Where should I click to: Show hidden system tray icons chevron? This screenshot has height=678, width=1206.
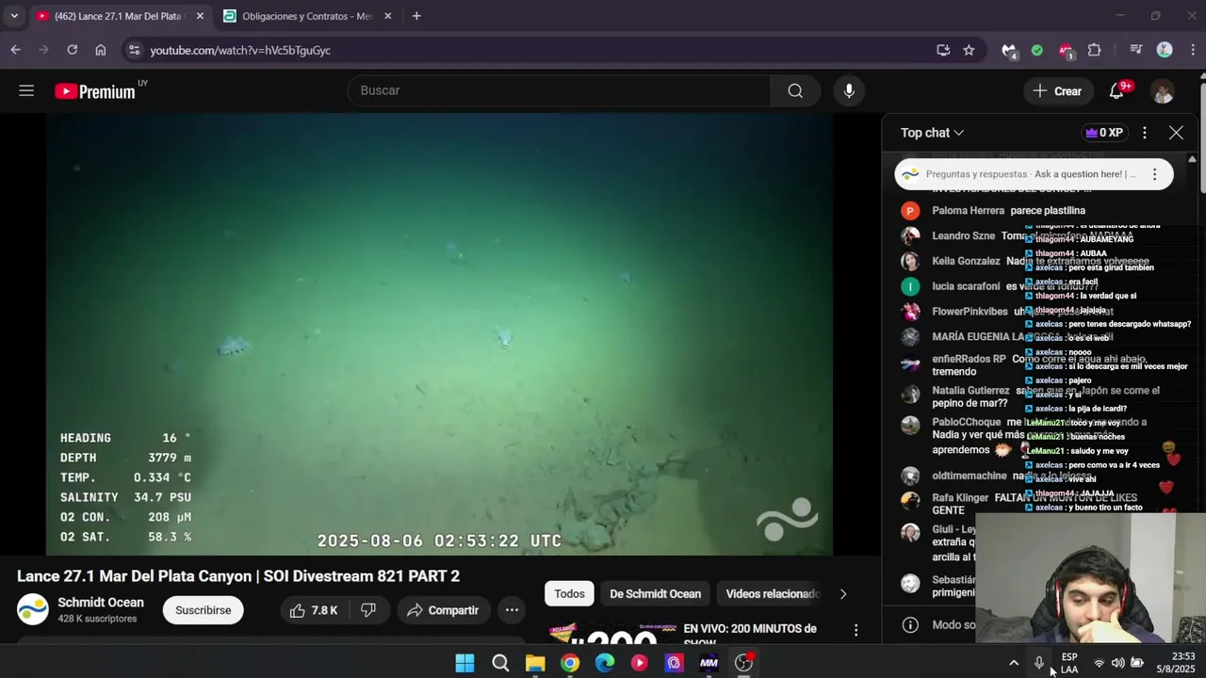pos(1014,663)
